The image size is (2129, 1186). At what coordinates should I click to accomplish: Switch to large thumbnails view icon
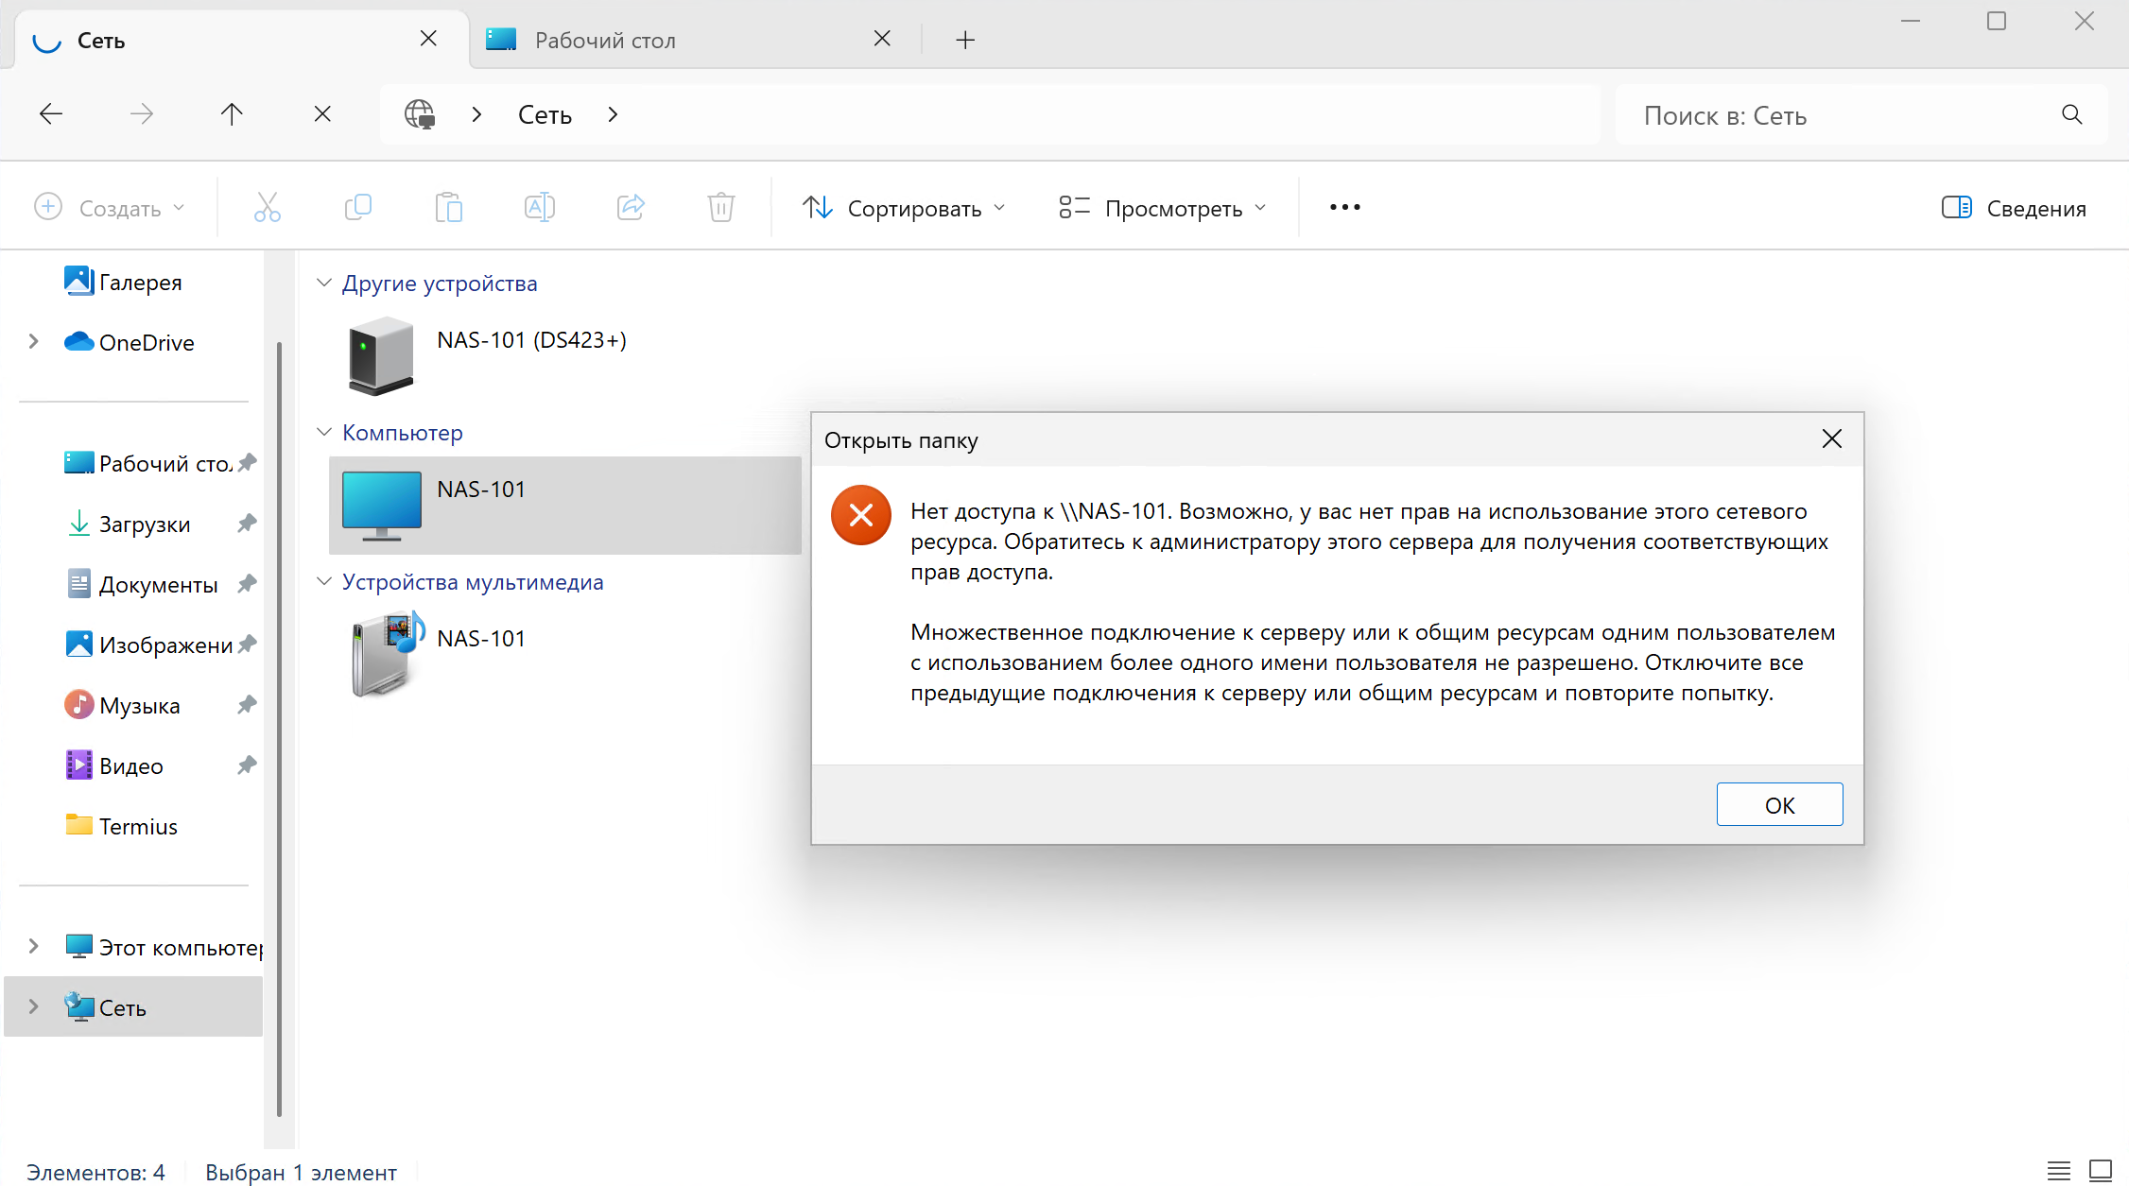[2100, 1171]
